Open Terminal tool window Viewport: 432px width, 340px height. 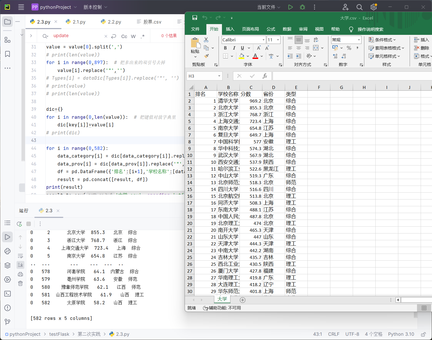coord(8,294)
